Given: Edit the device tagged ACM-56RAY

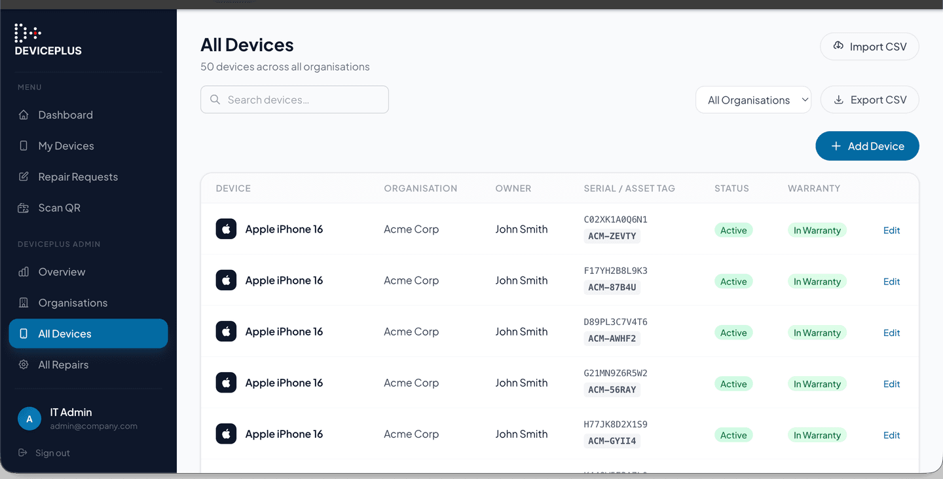Looking at the screenshot, I should (x=891, y=383).
